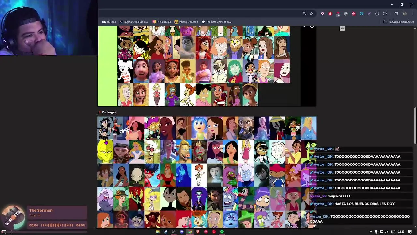Open the Chrome profile avatar

point(404,14)
